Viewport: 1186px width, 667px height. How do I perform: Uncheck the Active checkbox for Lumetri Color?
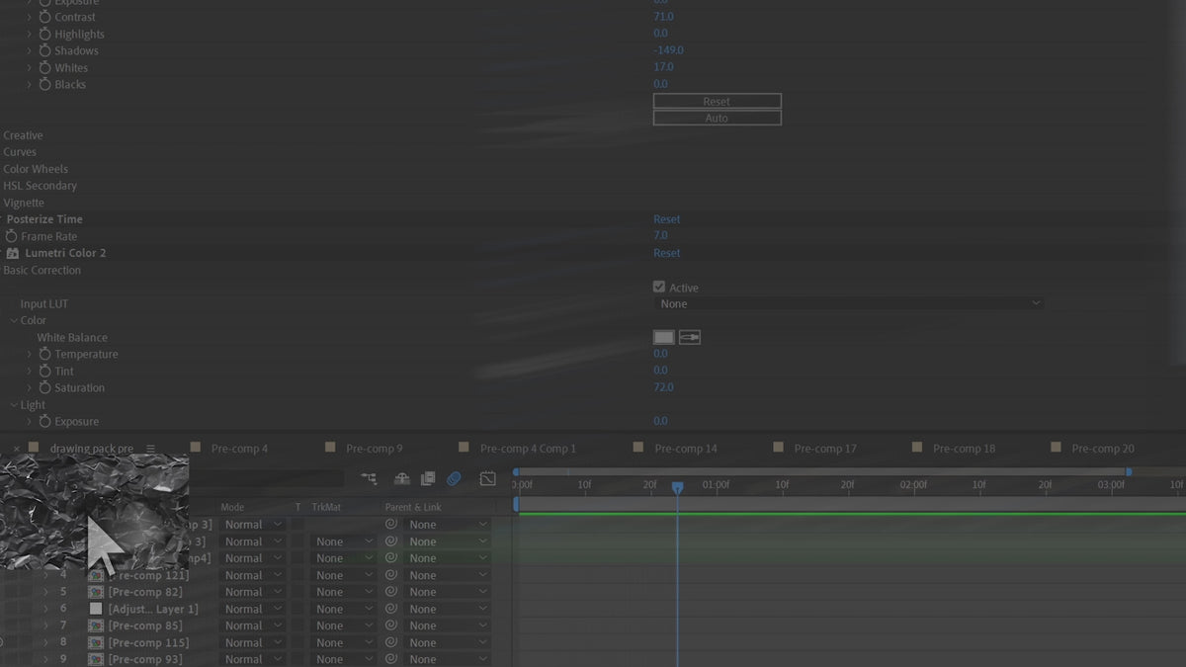(658, 287)
